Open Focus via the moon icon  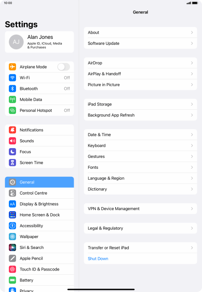click(x=13, y=151)
